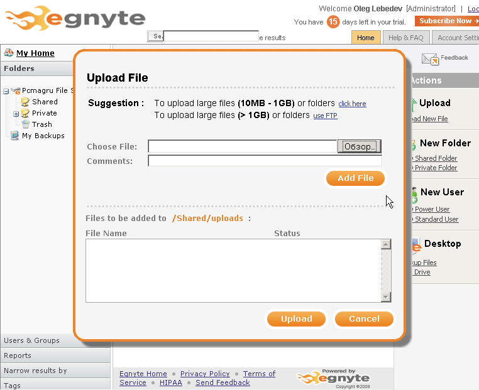Open the Account Settings tab
This screenshot has width=479, height=390.
(456, 38)
